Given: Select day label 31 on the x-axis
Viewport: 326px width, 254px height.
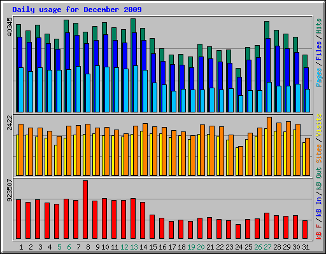Looking at the screenshot, I should [x=306, y=247].
